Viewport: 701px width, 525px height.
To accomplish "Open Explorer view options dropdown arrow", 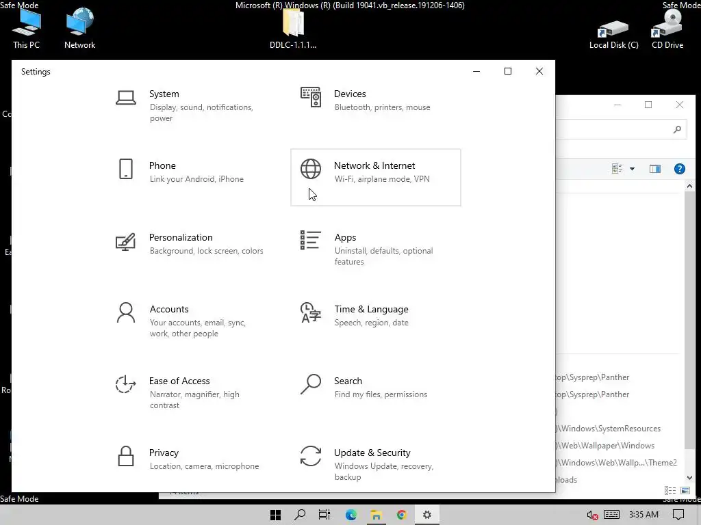I will (632, 169).
